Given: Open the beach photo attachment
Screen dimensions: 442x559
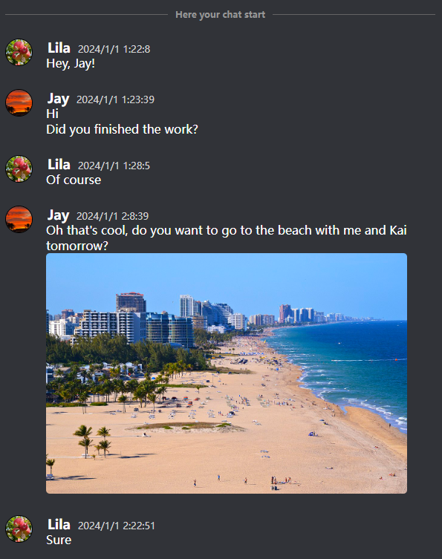Looking at the screenshot, I should pos(227,373).
